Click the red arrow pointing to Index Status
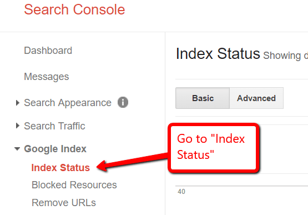Screen dimensions: 308x215 coord(133,161)
